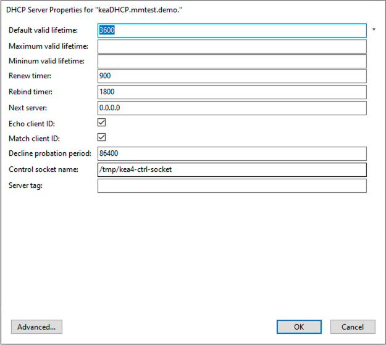Open the Advanced... settings button
Screen dimensions: 386x345
click(x=36, y=327)
